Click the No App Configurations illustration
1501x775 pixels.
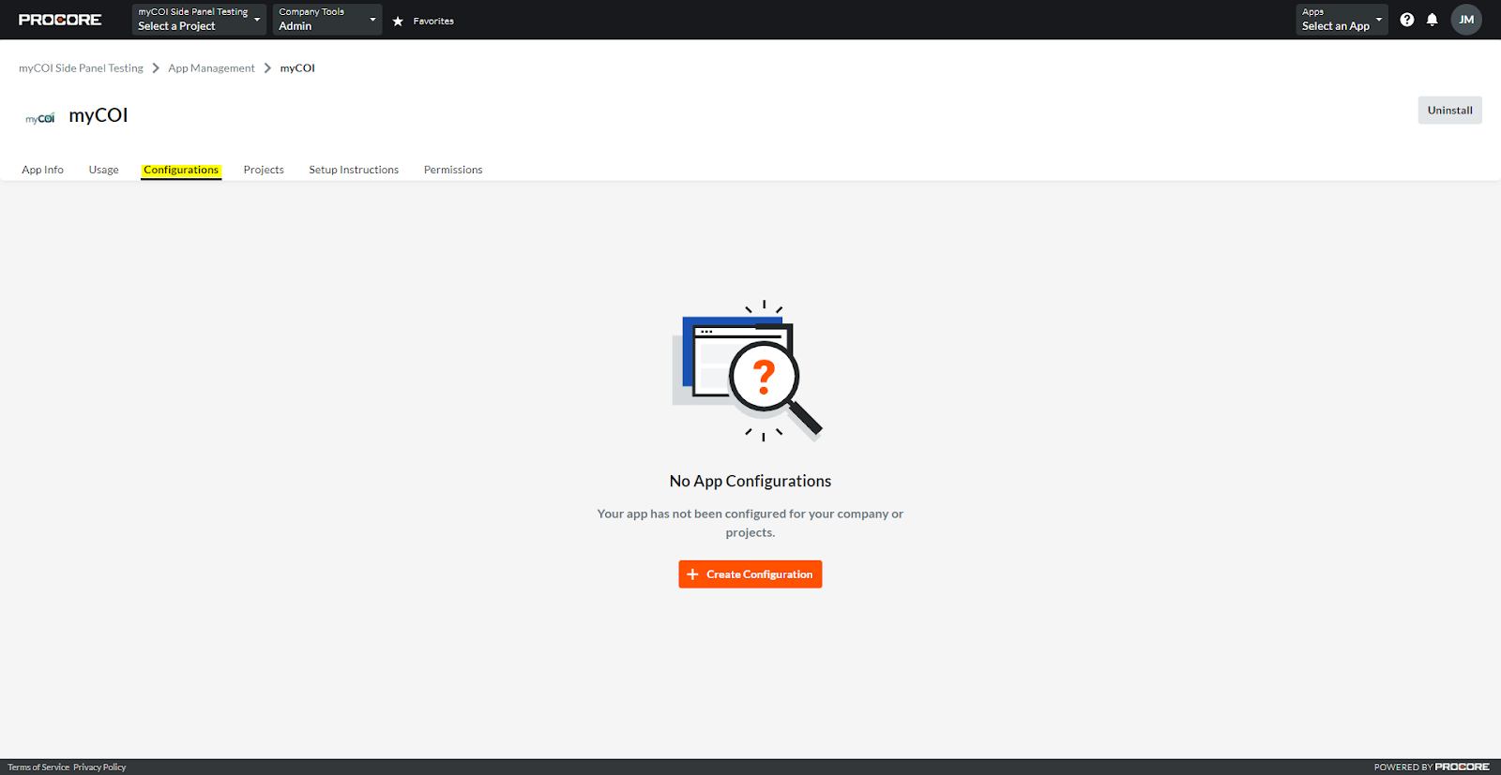click(748, 371)
